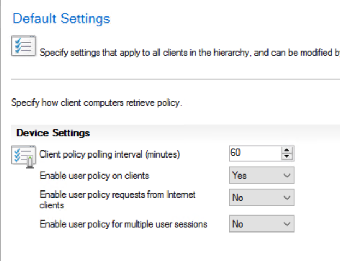340x261 pixels.
Task: Click the chevron on the Yes combo box
Action: (287, 176)
